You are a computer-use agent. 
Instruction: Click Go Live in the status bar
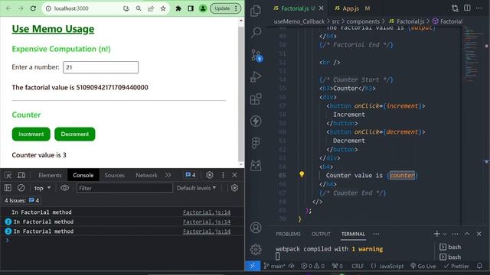423,266
